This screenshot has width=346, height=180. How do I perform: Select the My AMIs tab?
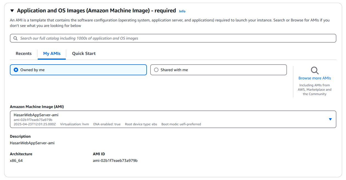[x=52, y=54]
